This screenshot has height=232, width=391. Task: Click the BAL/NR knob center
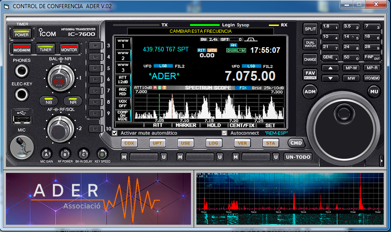pos(58,81)
